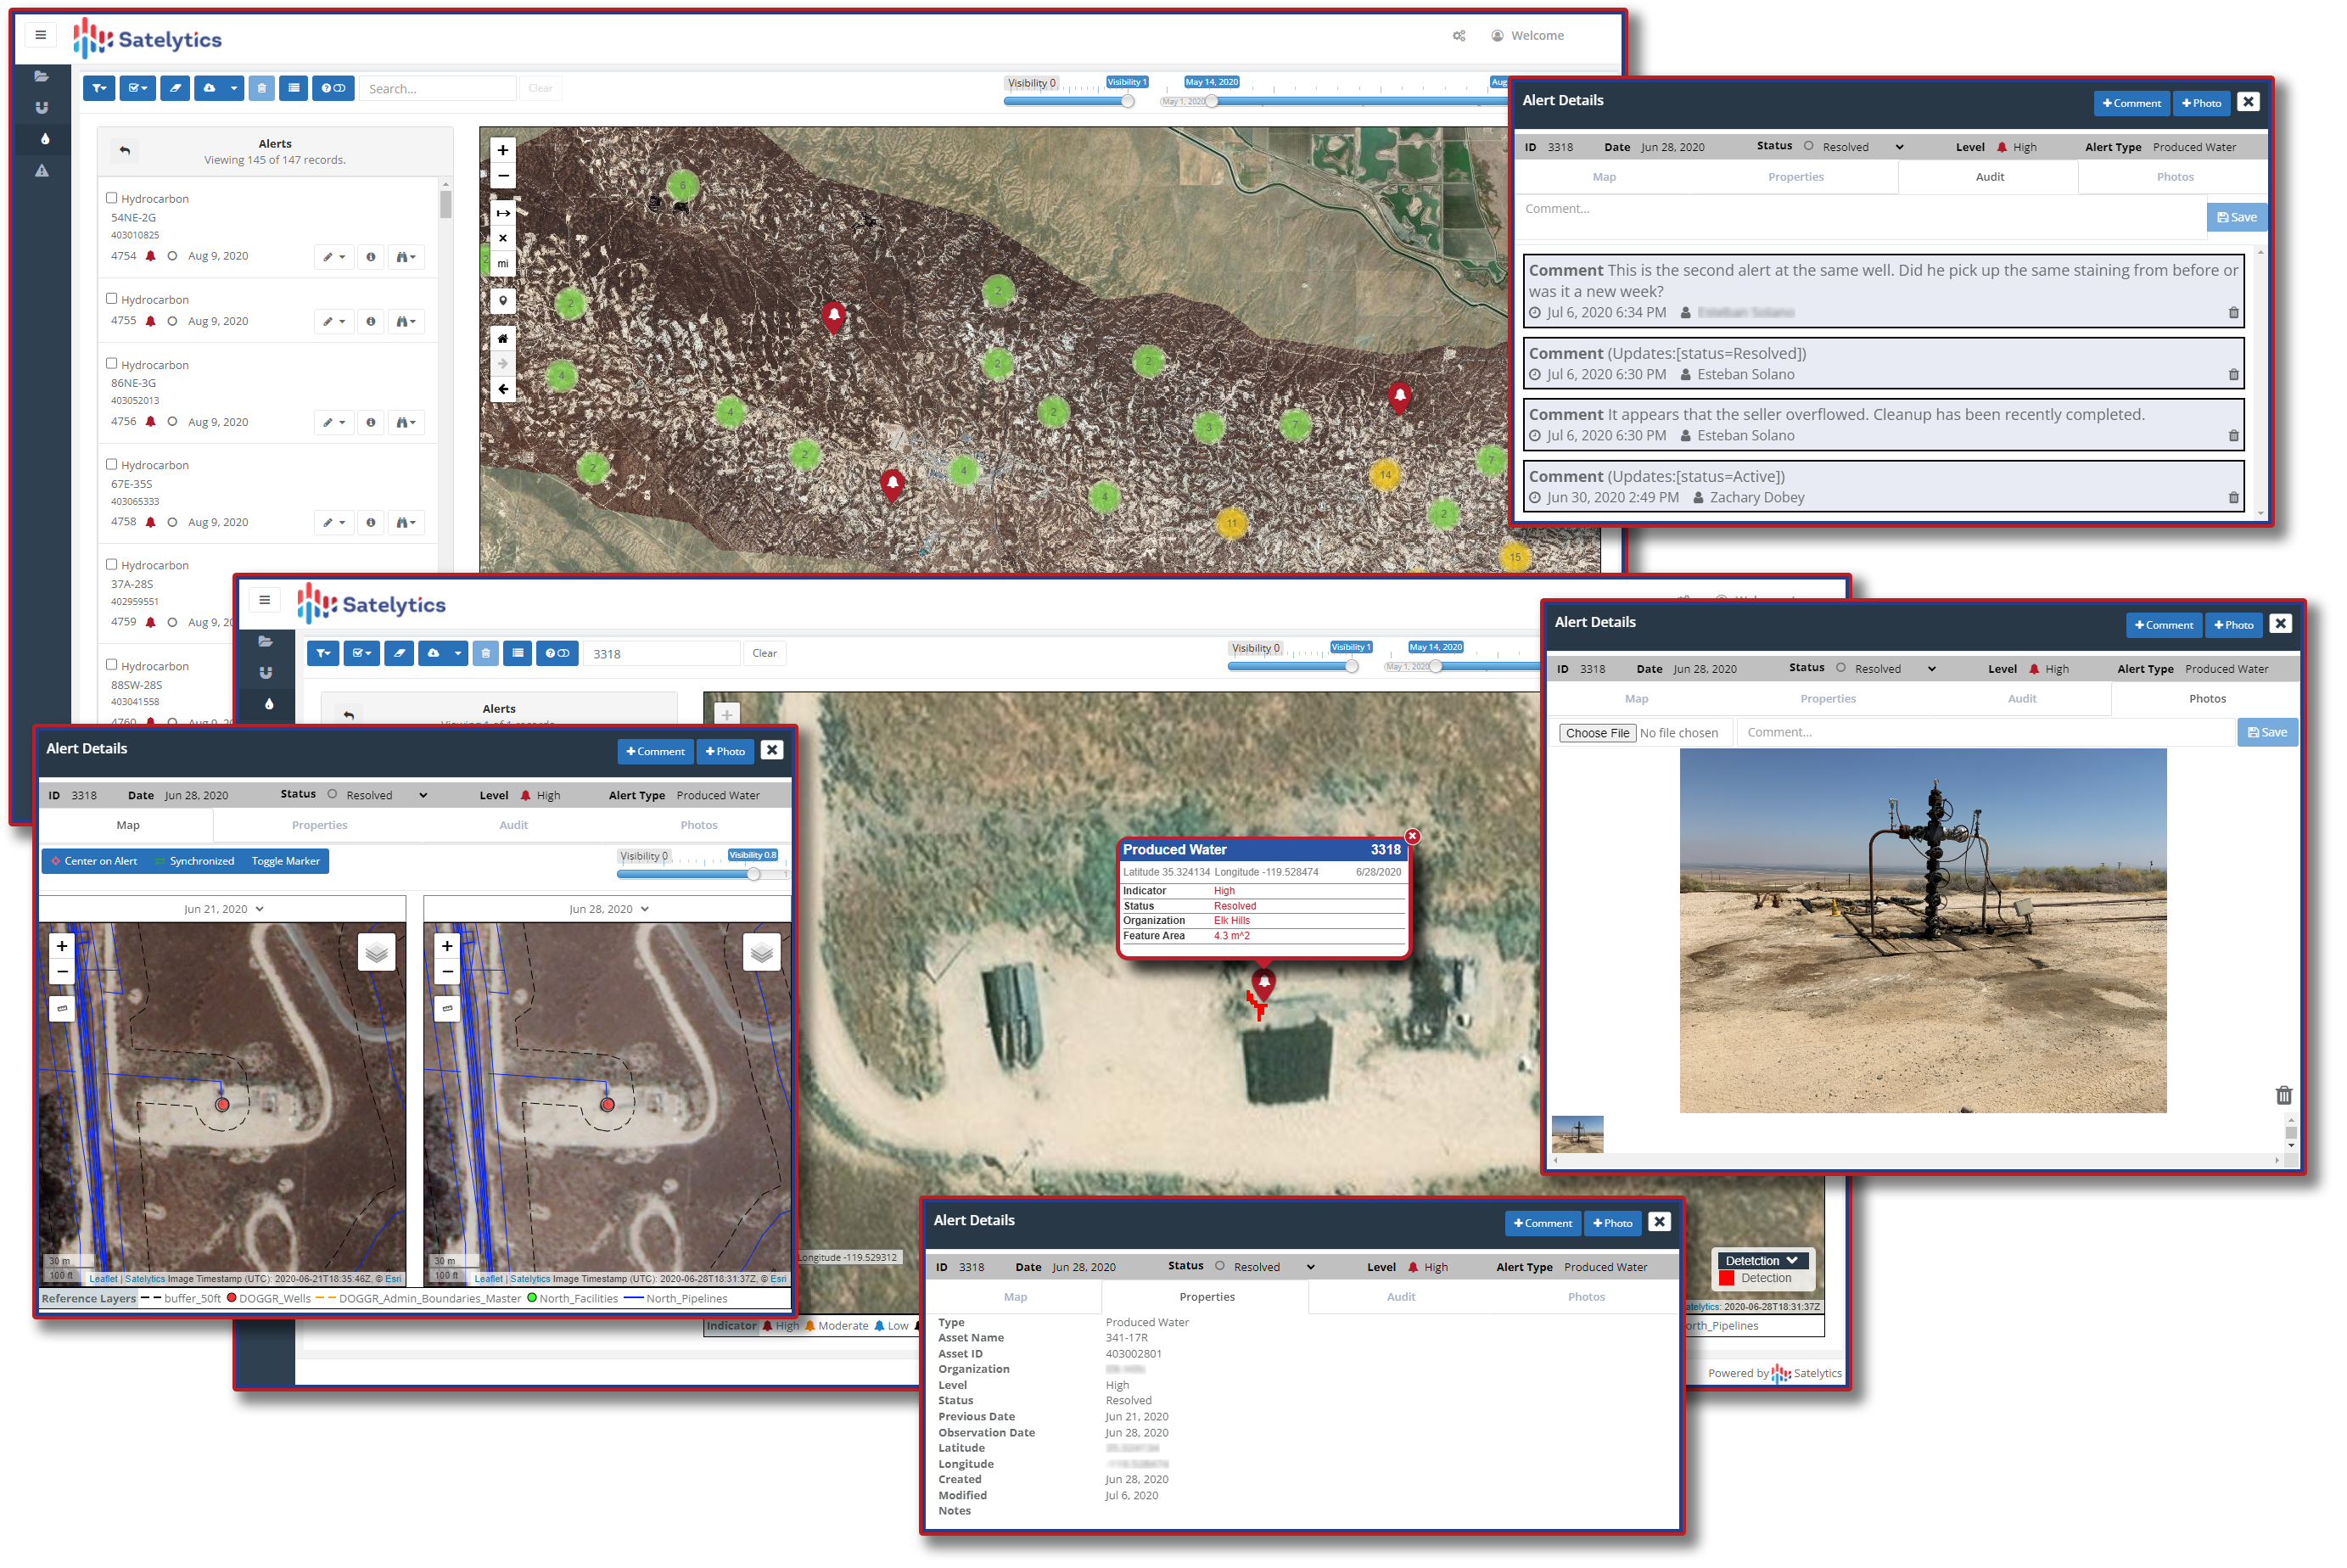Open the binoculars dropdown for alert 4754

(x=405, y=257)
